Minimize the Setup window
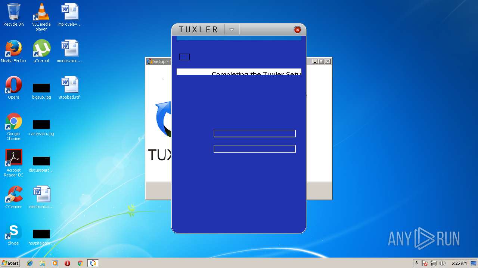The height and width of the screenshot is (268, 478). (x=315, y=61)
